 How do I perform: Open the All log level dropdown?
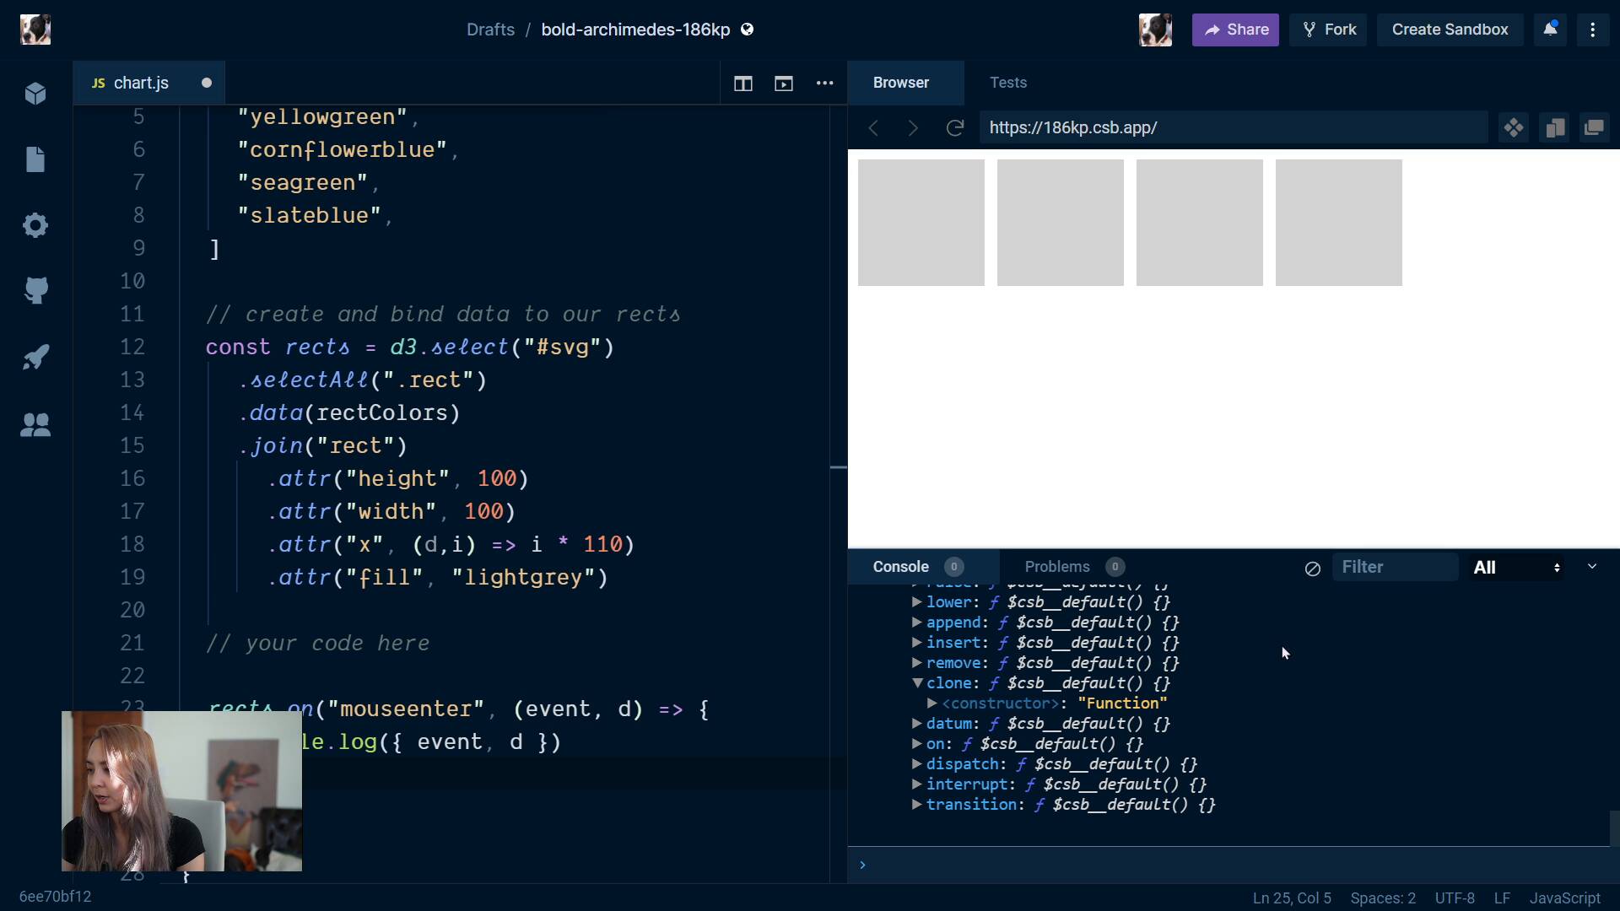click(x=1516, y=568)
